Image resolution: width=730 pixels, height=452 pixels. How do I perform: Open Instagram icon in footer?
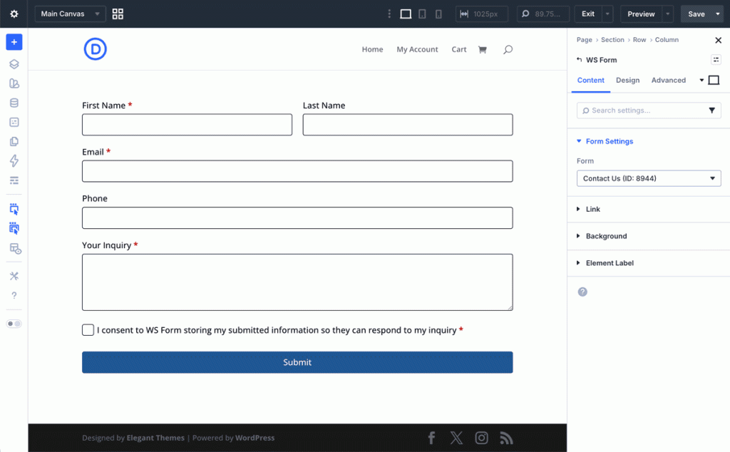481,438
